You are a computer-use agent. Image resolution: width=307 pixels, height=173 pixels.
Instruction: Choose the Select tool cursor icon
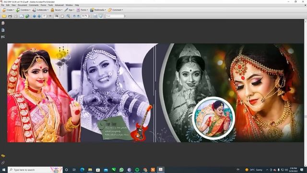(57, 16)
